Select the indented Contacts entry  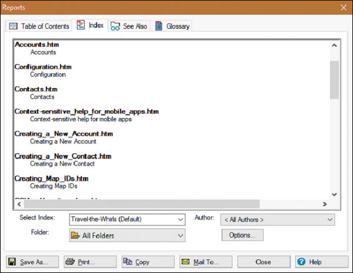(42, 97)
